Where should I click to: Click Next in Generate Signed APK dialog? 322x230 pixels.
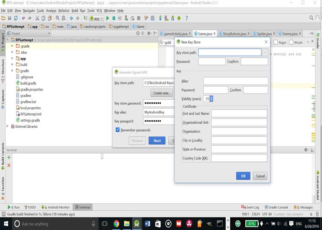pos(157,140)
